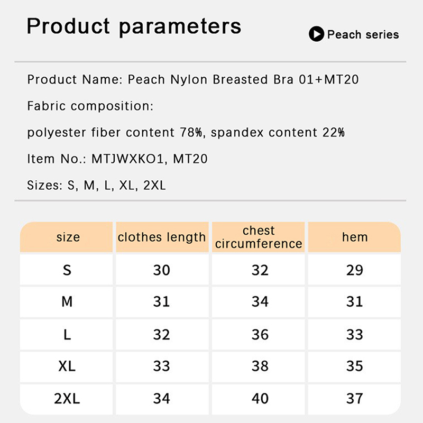Select the S size row label
The image size is (423, 423).
pos(67,270)
